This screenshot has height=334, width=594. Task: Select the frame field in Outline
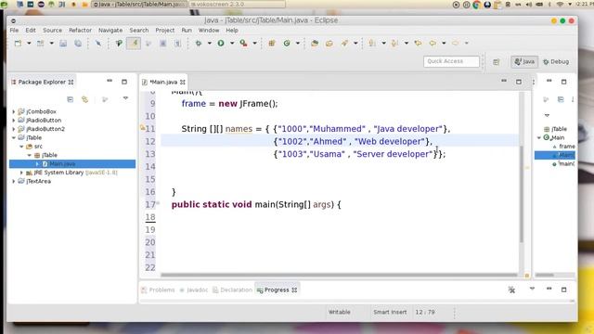(563, 147)
